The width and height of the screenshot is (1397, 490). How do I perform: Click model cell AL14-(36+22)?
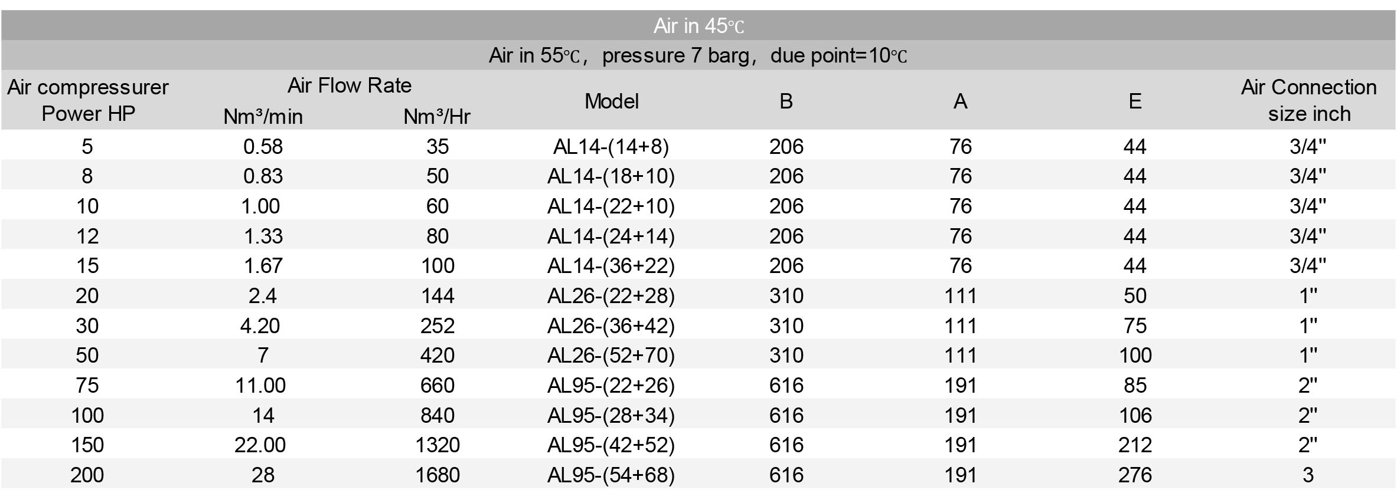tap(611, 266)
